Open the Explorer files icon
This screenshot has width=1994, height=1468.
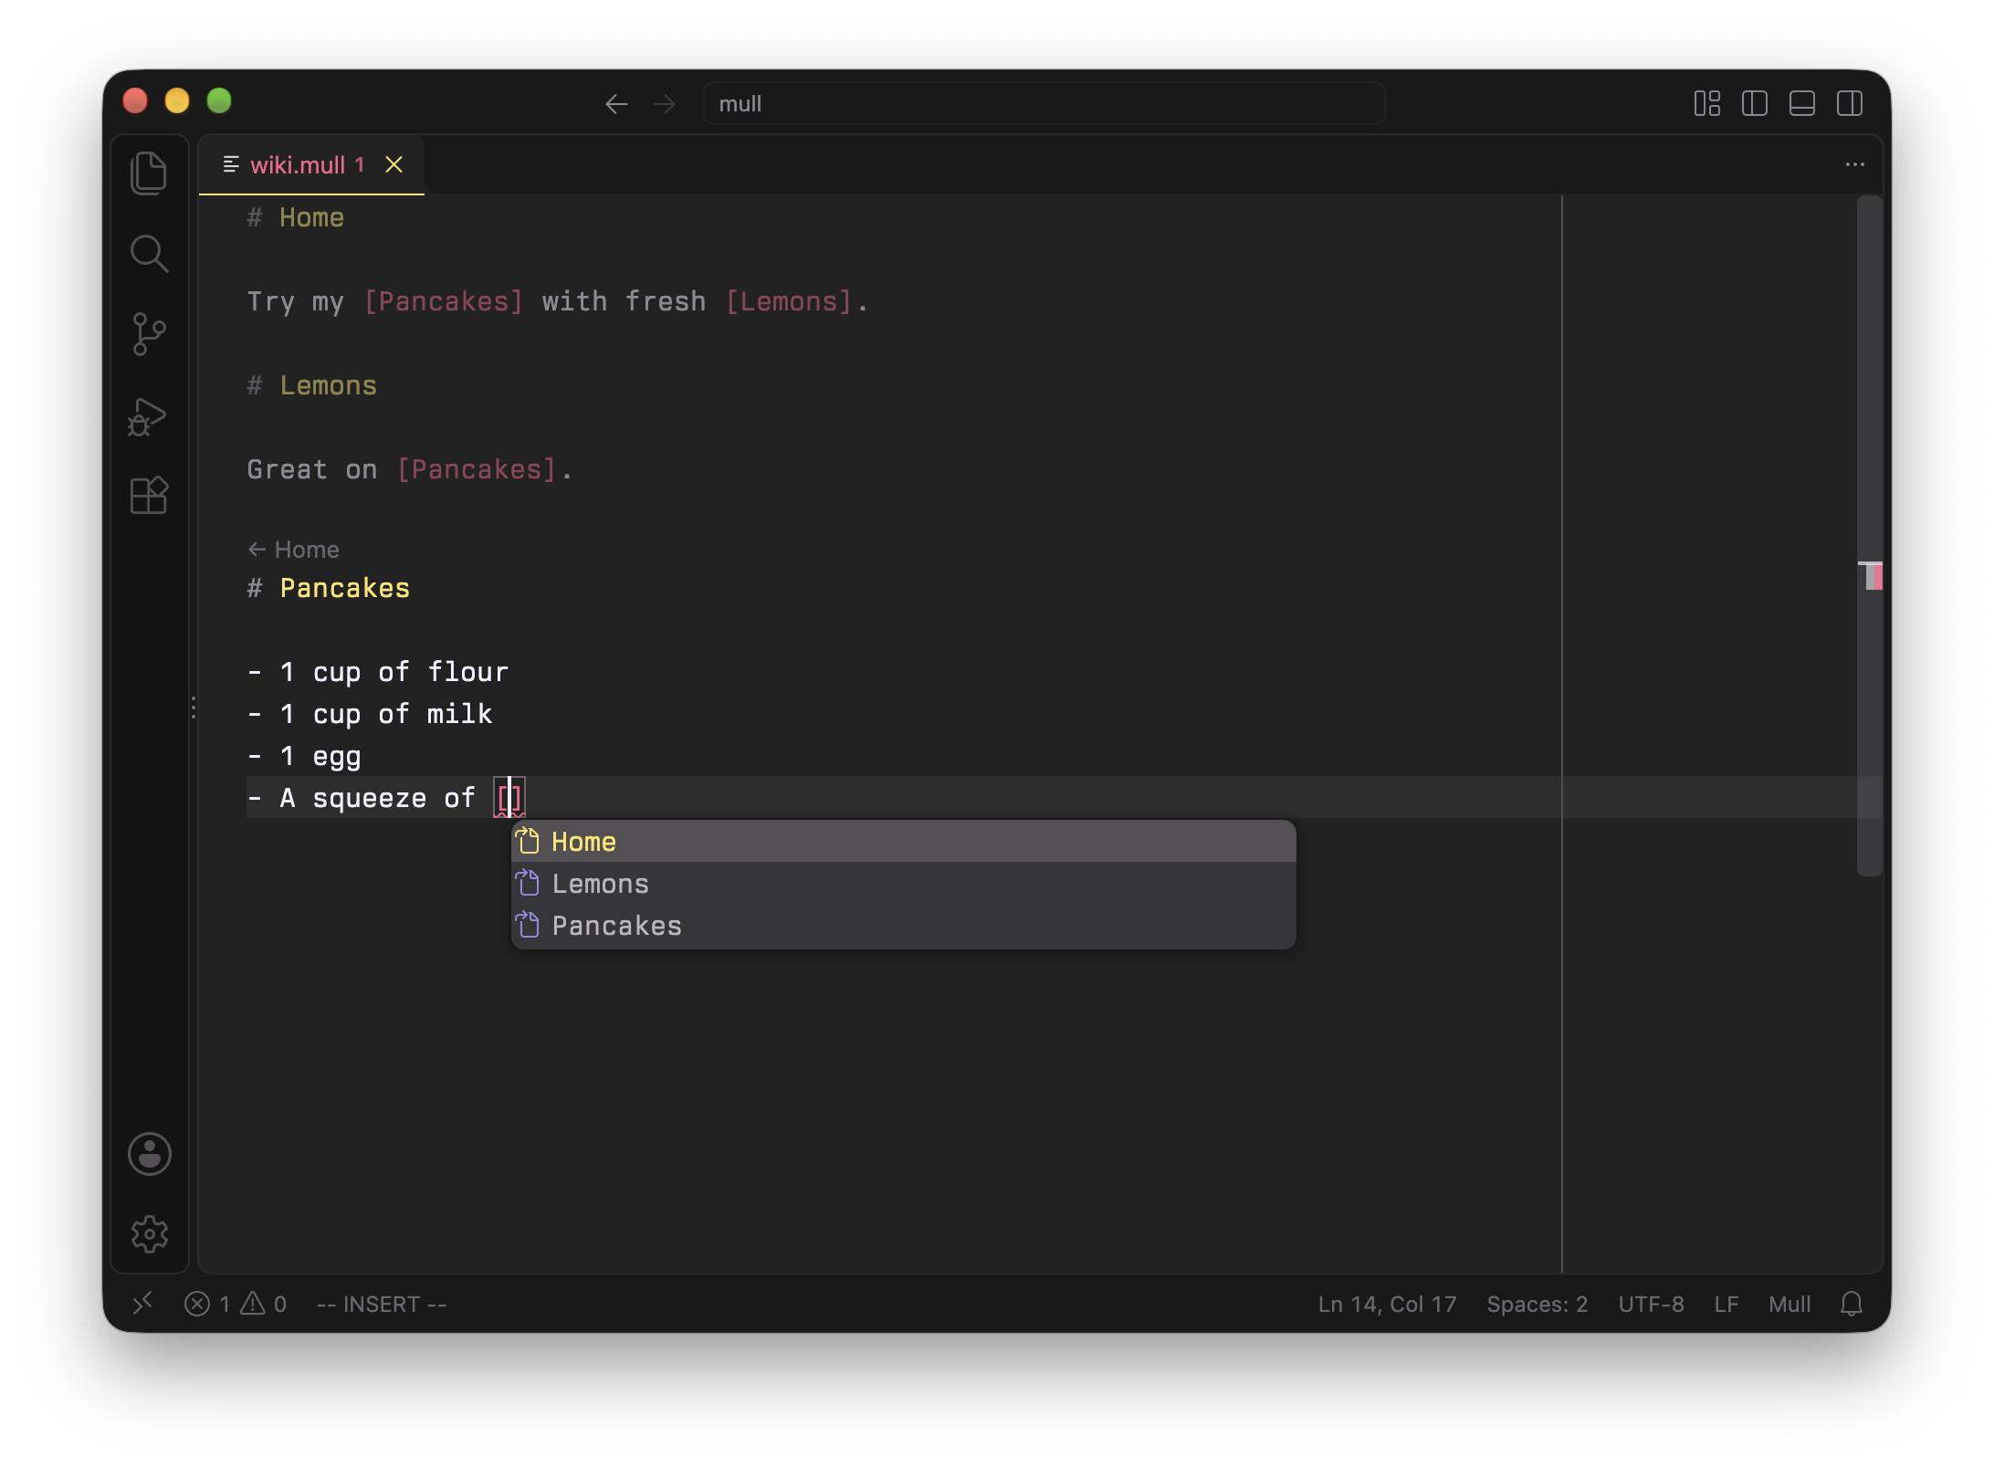[149, 173]
